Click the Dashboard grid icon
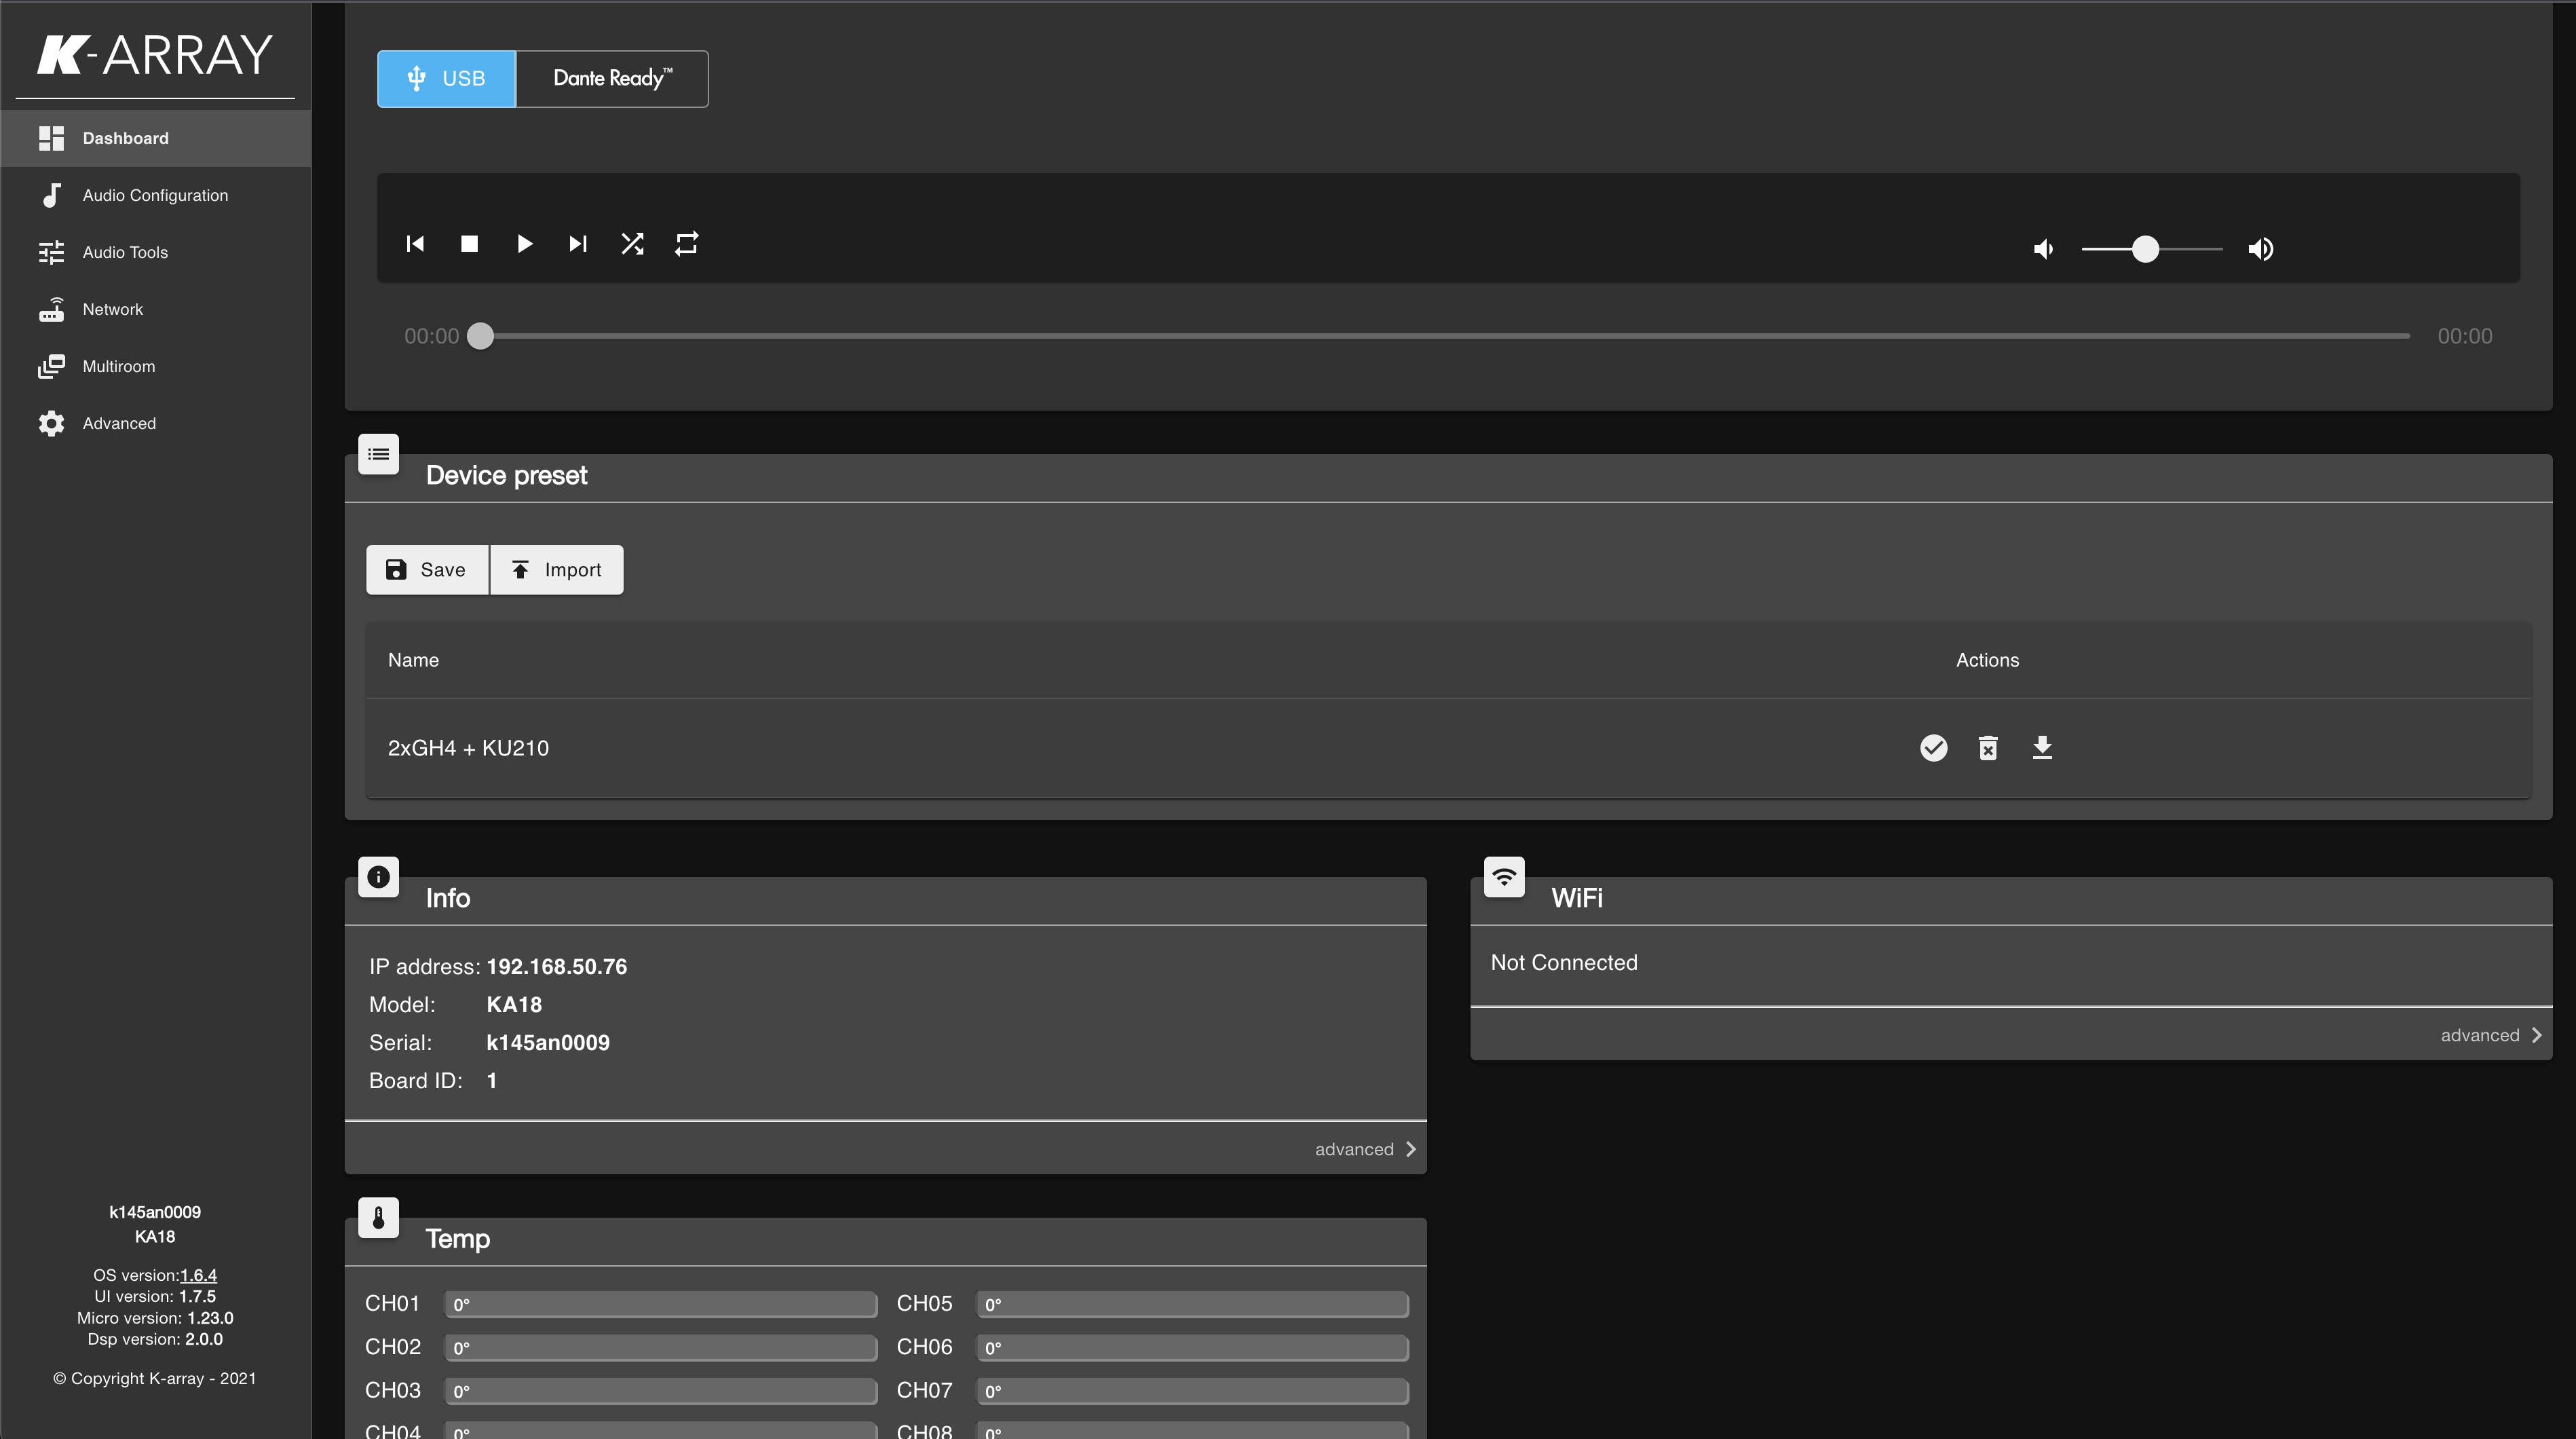The height and width of the screenshot is (1439, 2576). pos(51,138)
